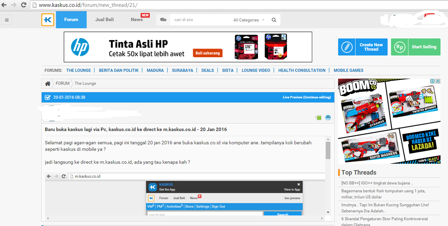Viewport: 448px width, 226px height.
Task: Click FORUM in the breadcrumb
Action: 63,83
